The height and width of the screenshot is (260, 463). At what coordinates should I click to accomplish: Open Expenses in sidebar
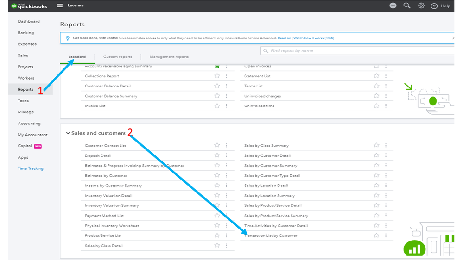27,44
